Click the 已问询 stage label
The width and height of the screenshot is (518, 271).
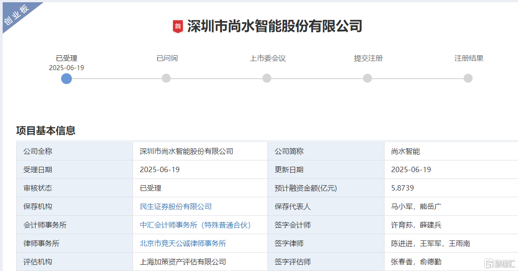(167, 58)
